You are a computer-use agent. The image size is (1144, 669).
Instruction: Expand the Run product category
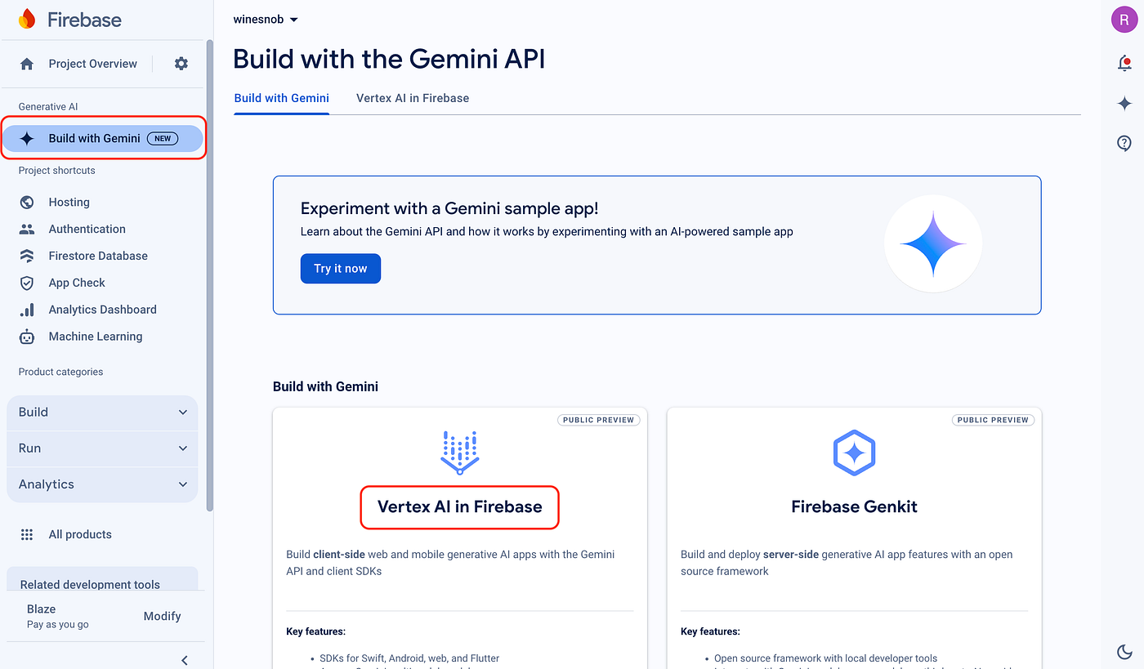pyautogui.click(x=101, y=448)
